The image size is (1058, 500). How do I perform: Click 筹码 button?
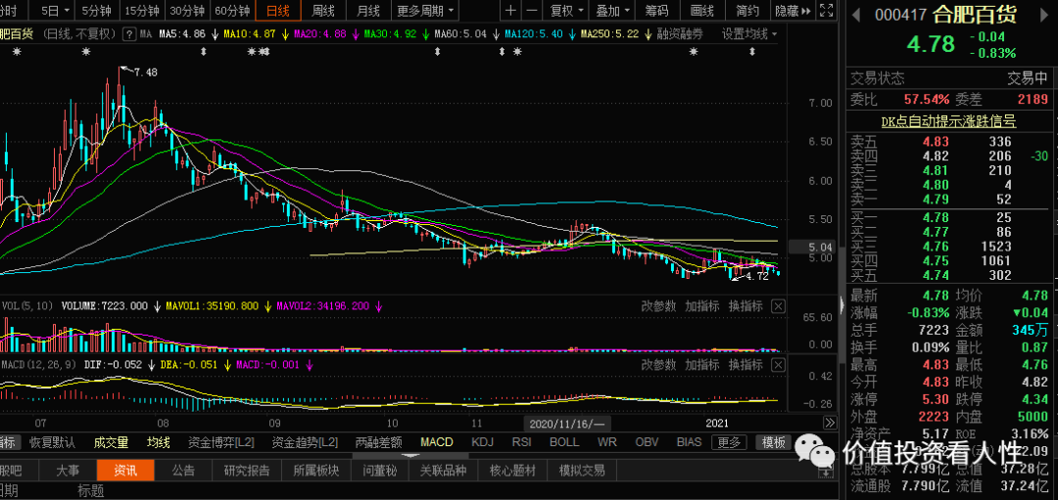pos(656,11)
